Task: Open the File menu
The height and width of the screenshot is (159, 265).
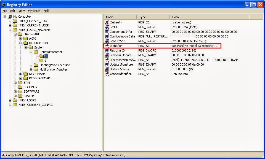Action: 5,11
